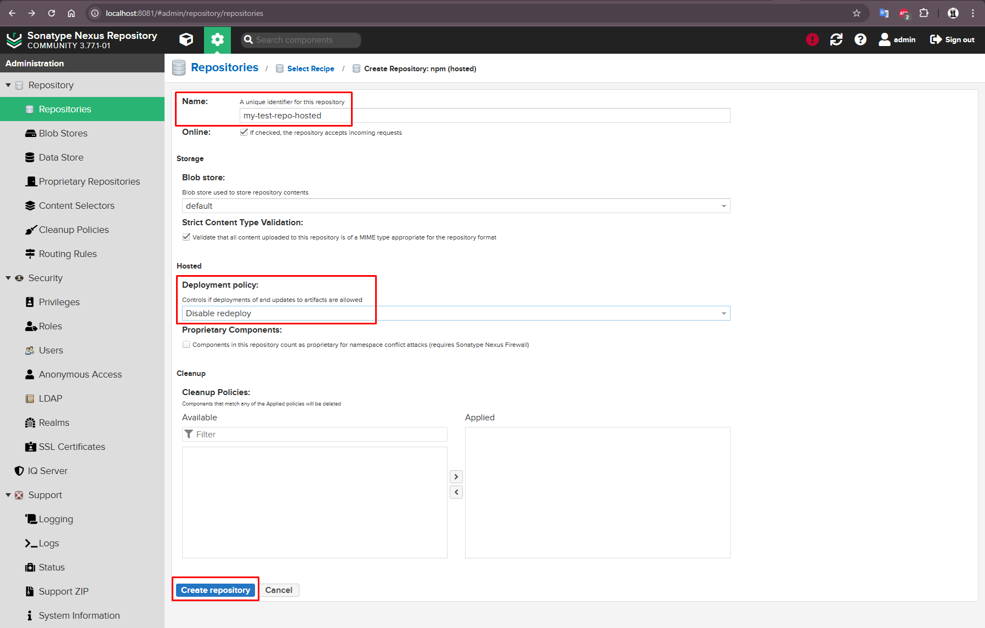Click the cleanup policies Filter field
Viewport: 985px width, 628px height.
pos(318,435)
